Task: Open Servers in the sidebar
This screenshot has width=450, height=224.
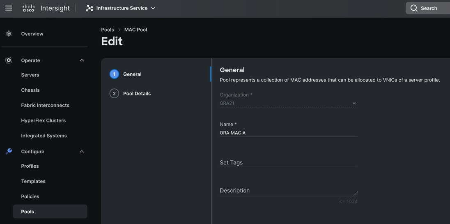Action: point(30,75)
